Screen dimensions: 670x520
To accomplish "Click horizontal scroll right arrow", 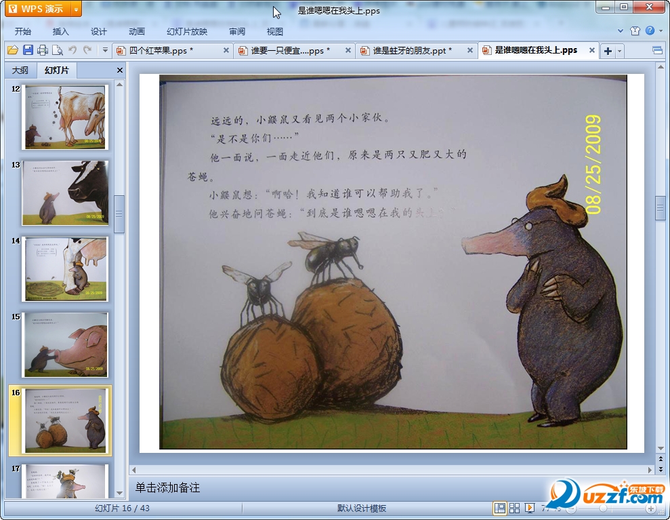I will [650, 470].
